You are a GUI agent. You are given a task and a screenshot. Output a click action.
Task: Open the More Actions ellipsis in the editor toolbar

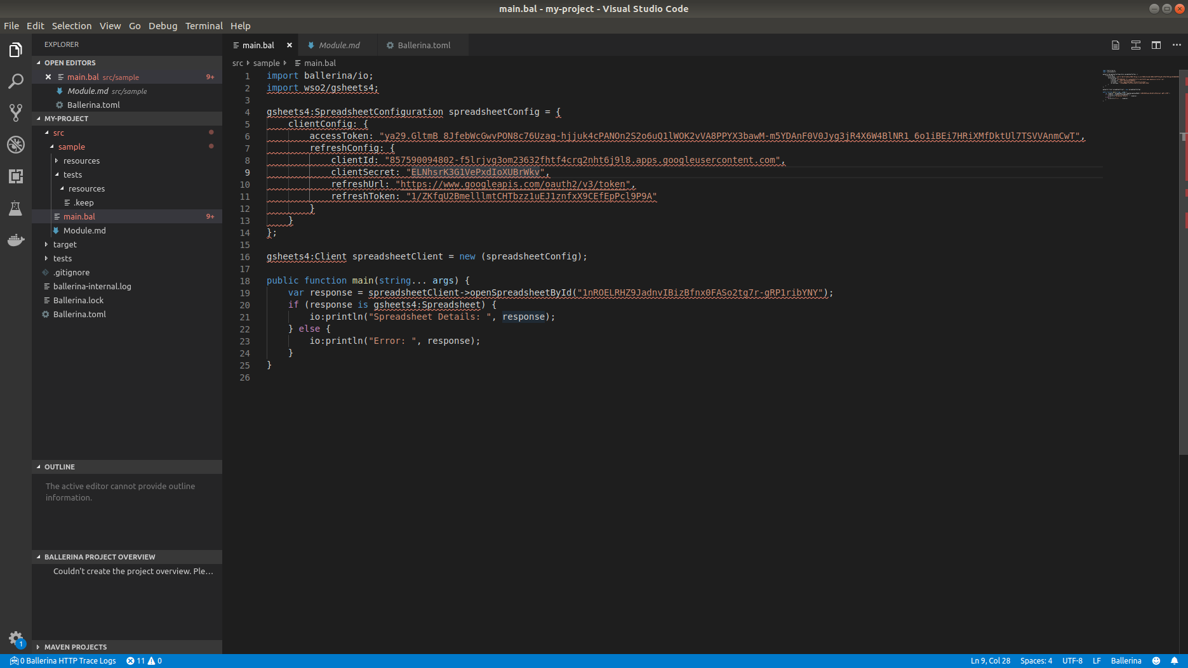pyautogui.click(x=1177, y=44)
